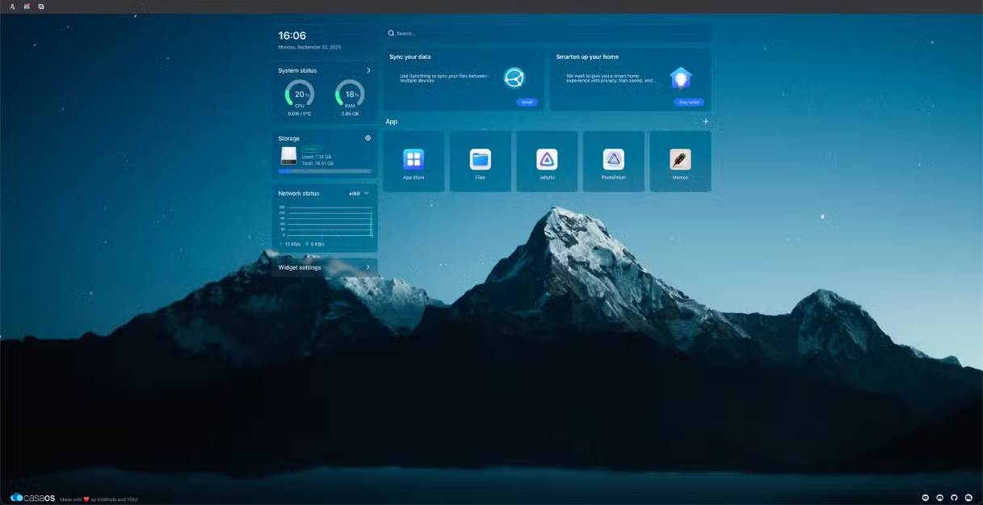Click the CPU usage gauge
The image size is (983, 505).
click(300, 95)
